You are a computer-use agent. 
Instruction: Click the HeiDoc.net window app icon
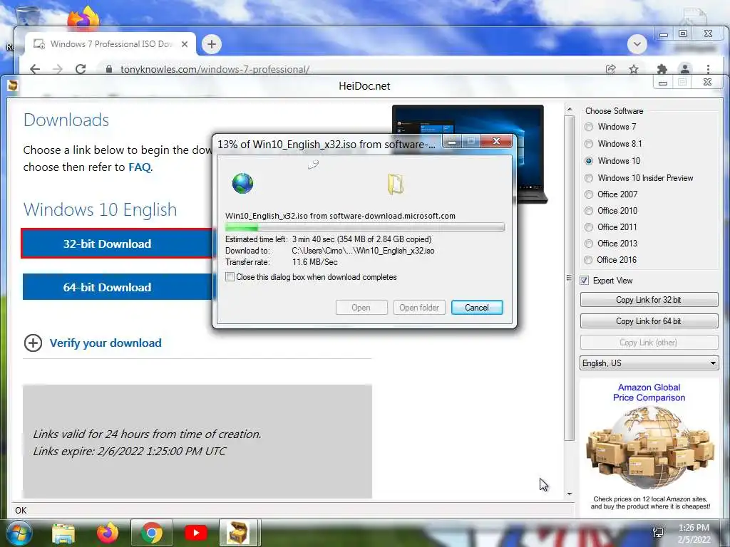click(13, 85)
